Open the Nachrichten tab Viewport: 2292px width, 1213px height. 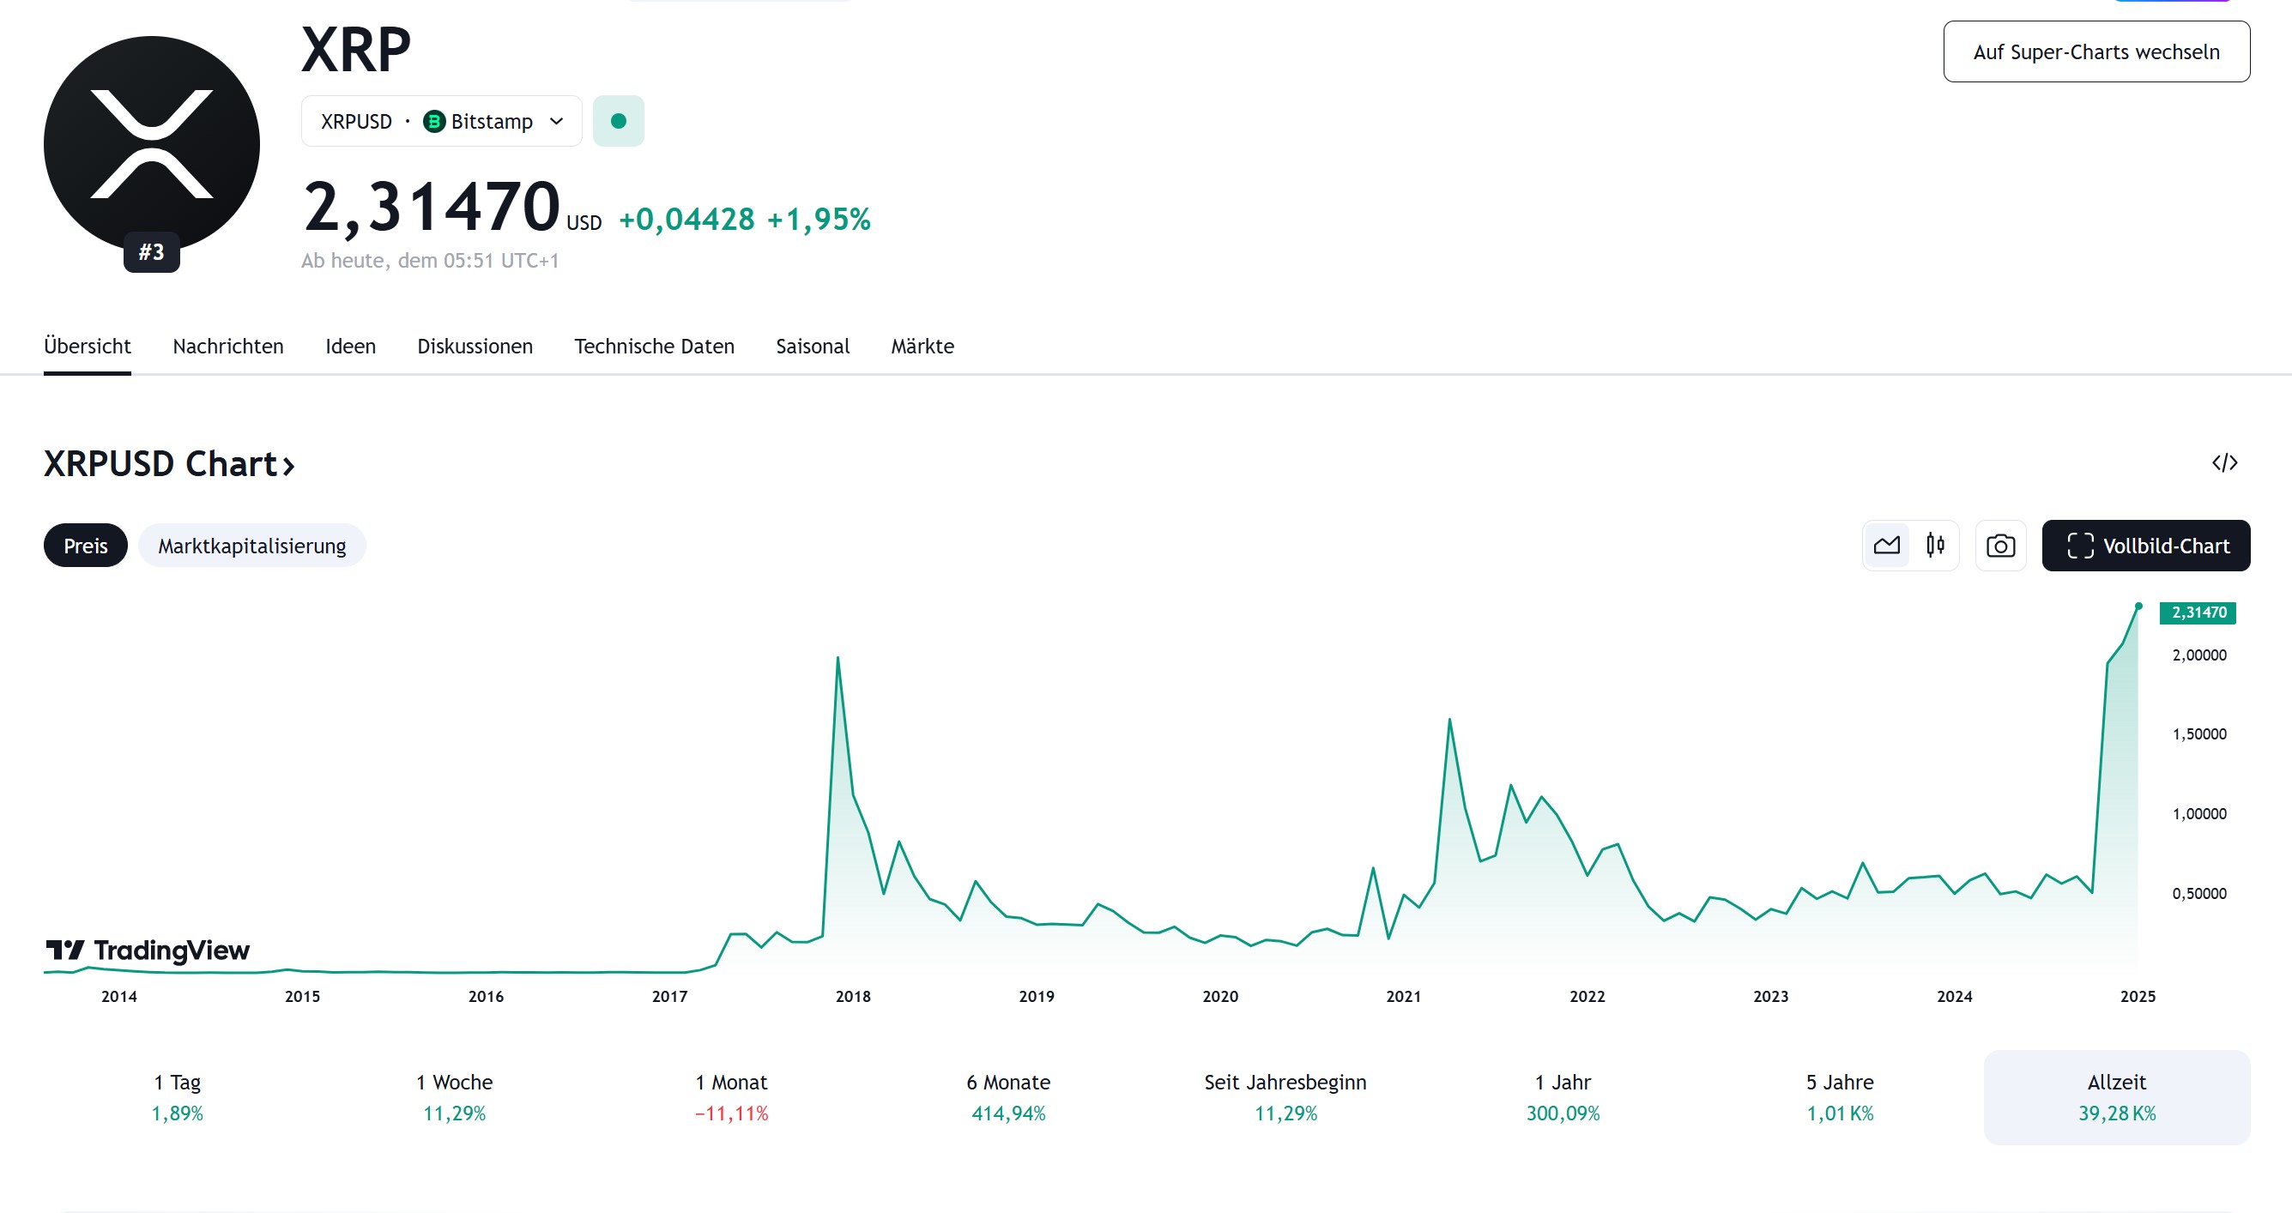[227, 346]
